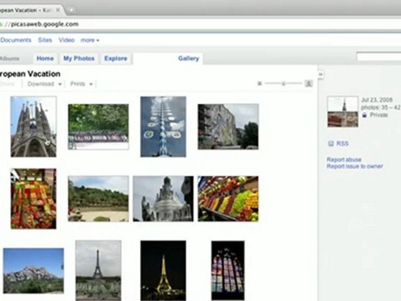Expand the more dropdown menu
This screenshot has width=401, height=301.
pos(90,41)
